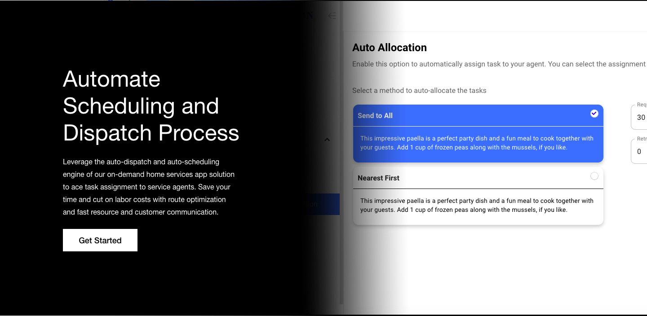The height and width of the screenshot is (316, 647).
Task: Select the Nearest First radio circle
Action: [594, 176]
